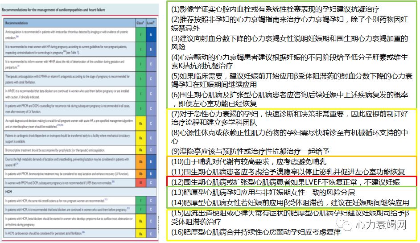
Task: Click the "Level" column header
Action: click(151, 23)
